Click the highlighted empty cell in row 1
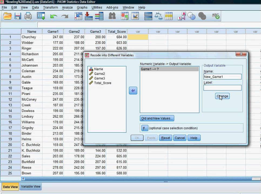Screen dimensions: 261x194 pos(138,37)
